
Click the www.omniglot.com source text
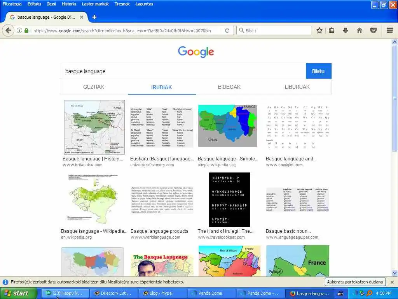(x=284, y=165)
